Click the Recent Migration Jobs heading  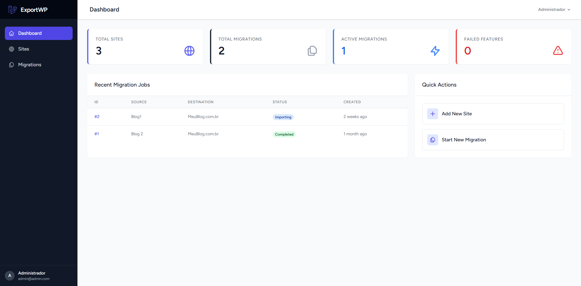[x=122, y=85]
